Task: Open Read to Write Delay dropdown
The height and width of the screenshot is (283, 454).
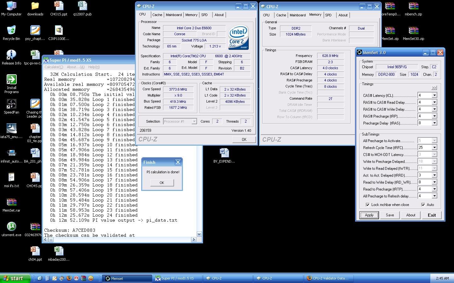Action: (x=434, y=182)
